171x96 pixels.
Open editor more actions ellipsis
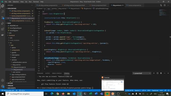(x=168, y=5)
